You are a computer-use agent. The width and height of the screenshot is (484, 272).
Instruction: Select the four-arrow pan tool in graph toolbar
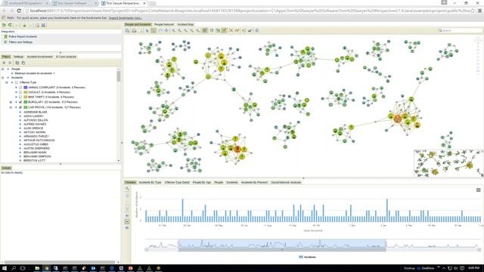click(x=166, y=30)
